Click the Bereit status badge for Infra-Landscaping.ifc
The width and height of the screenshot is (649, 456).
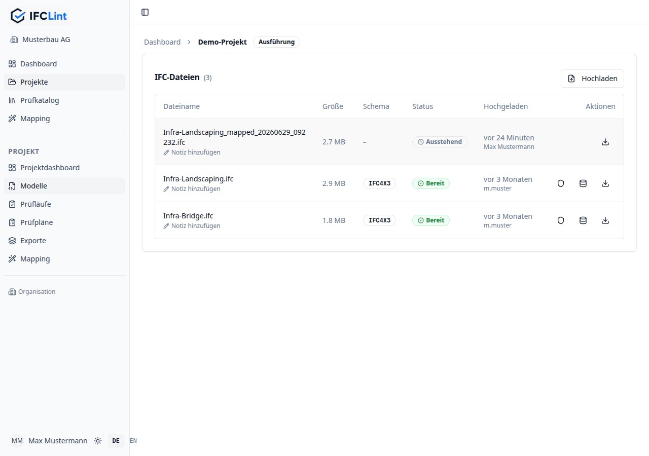(x=431, y=183)
